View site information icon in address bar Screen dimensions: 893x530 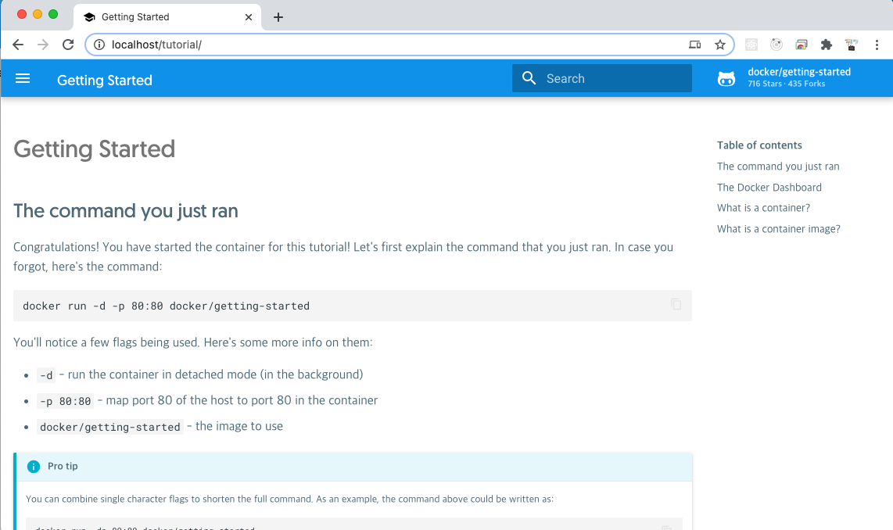point(99,45)
